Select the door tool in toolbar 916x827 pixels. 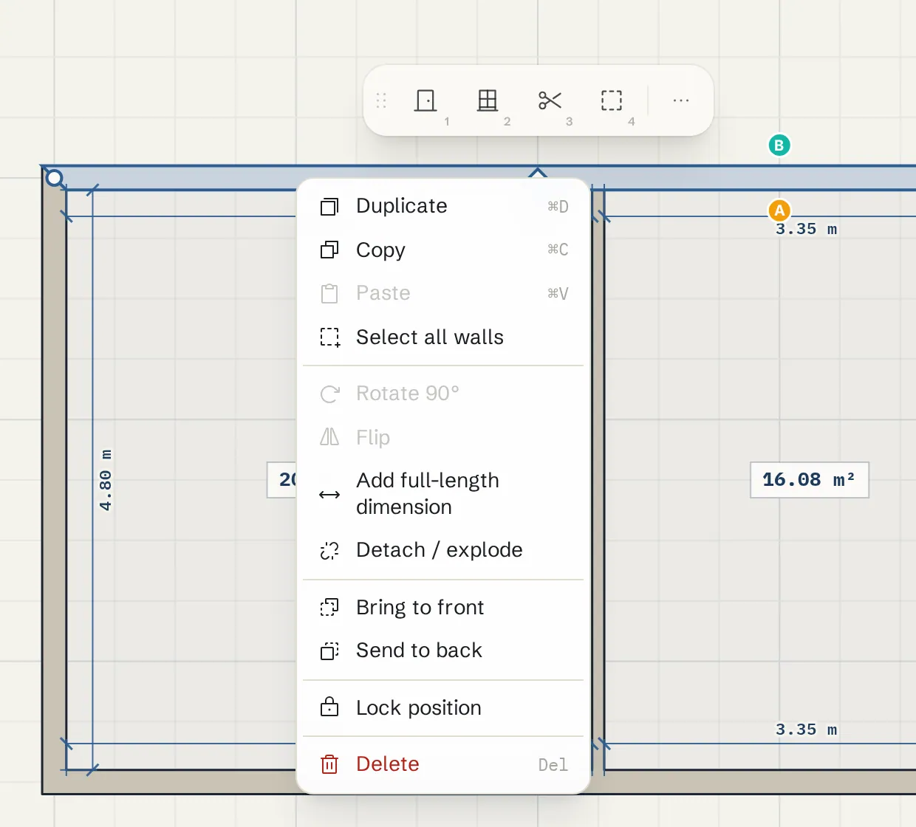425,100
